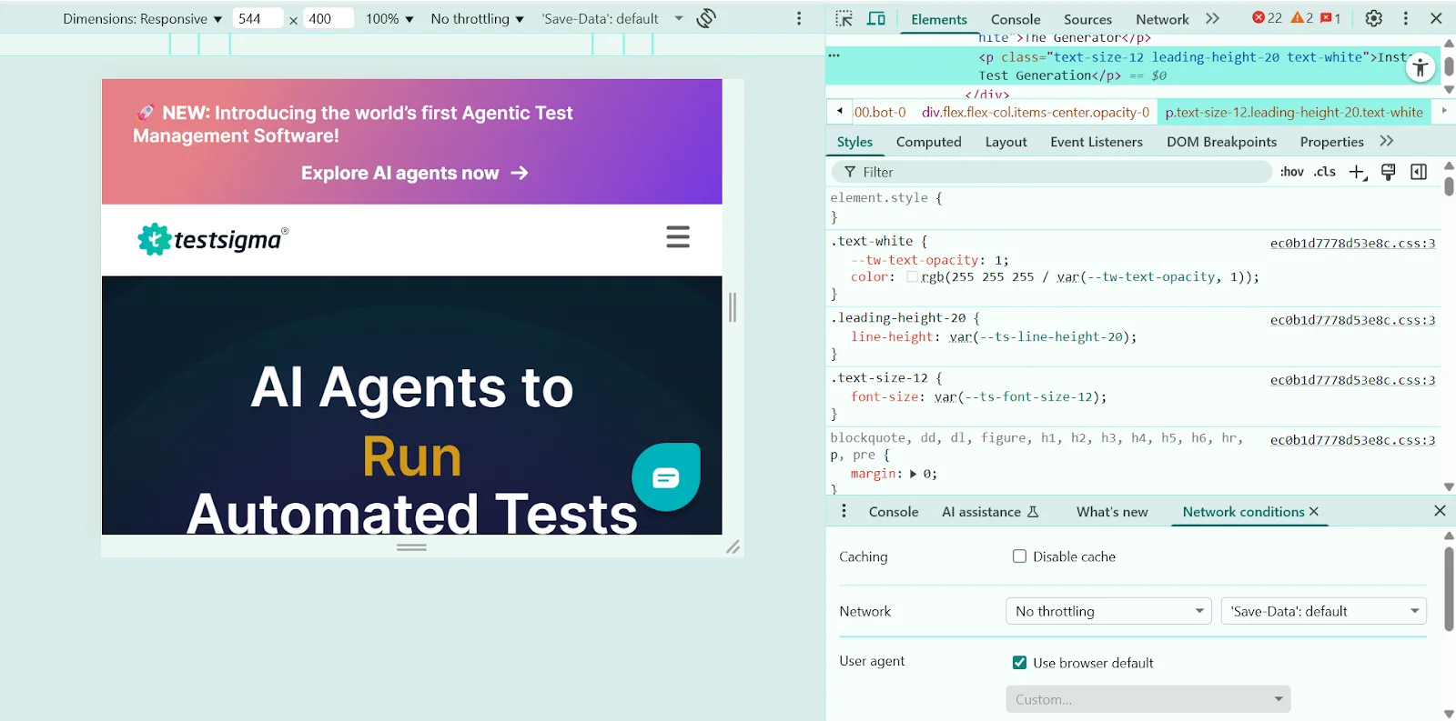This screenshot has height=721, width=1456.
Task: Open the Computed styles tab
Action: pyautogui.click(x=928, y=142)
